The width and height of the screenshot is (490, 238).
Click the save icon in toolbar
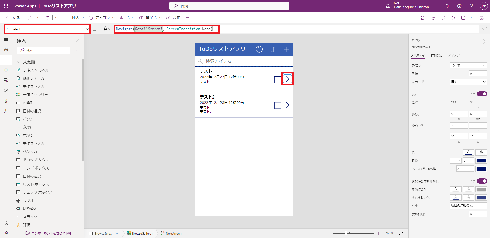coord(463,18)
